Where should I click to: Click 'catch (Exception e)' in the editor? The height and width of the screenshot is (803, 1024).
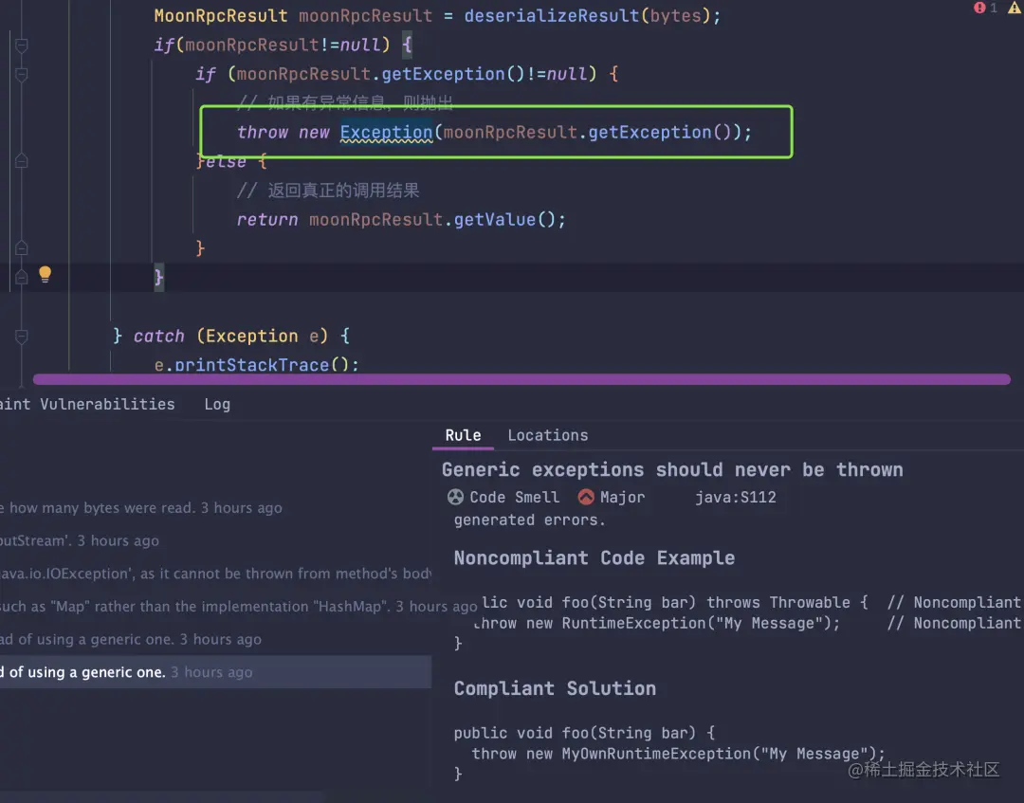230,337
